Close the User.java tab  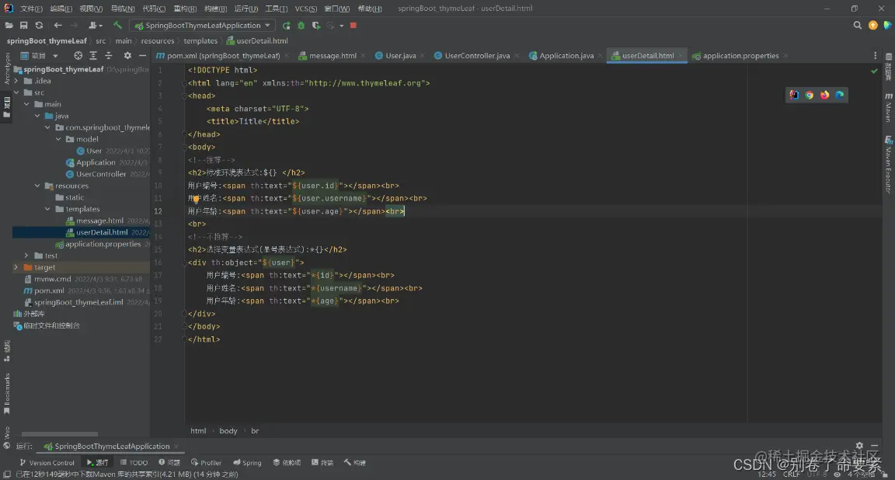coord(423,56)
